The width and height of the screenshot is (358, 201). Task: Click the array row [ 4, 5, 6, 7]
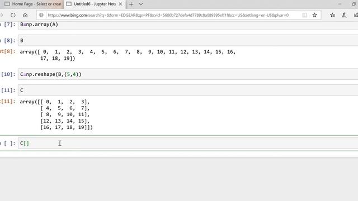(x=65, y=108)
